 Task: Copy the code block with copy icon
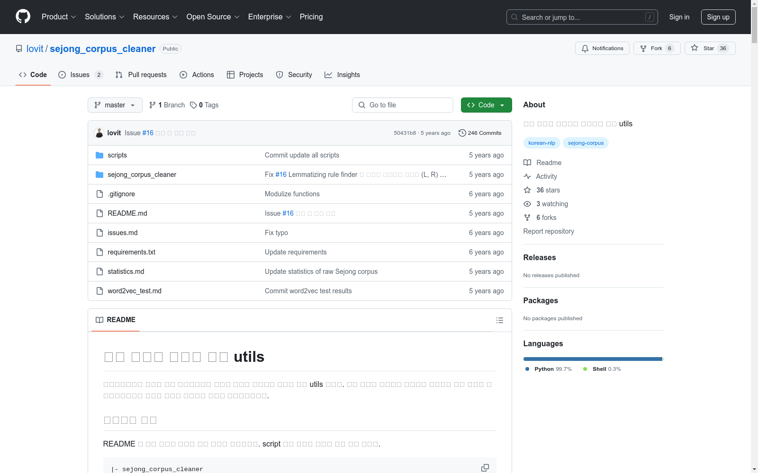[x=485, y=468]
